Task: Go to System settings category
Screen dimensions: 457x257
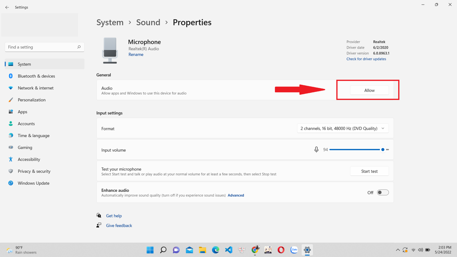Action: (45, 64)
